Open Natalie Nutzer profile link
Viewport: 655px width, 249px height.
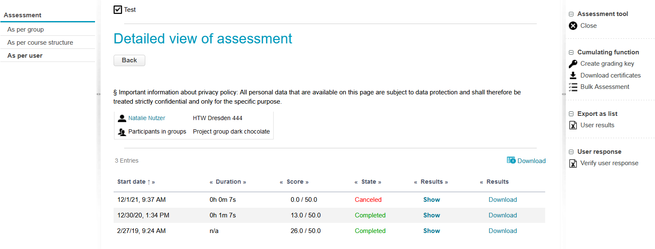[x=147, y=118]
